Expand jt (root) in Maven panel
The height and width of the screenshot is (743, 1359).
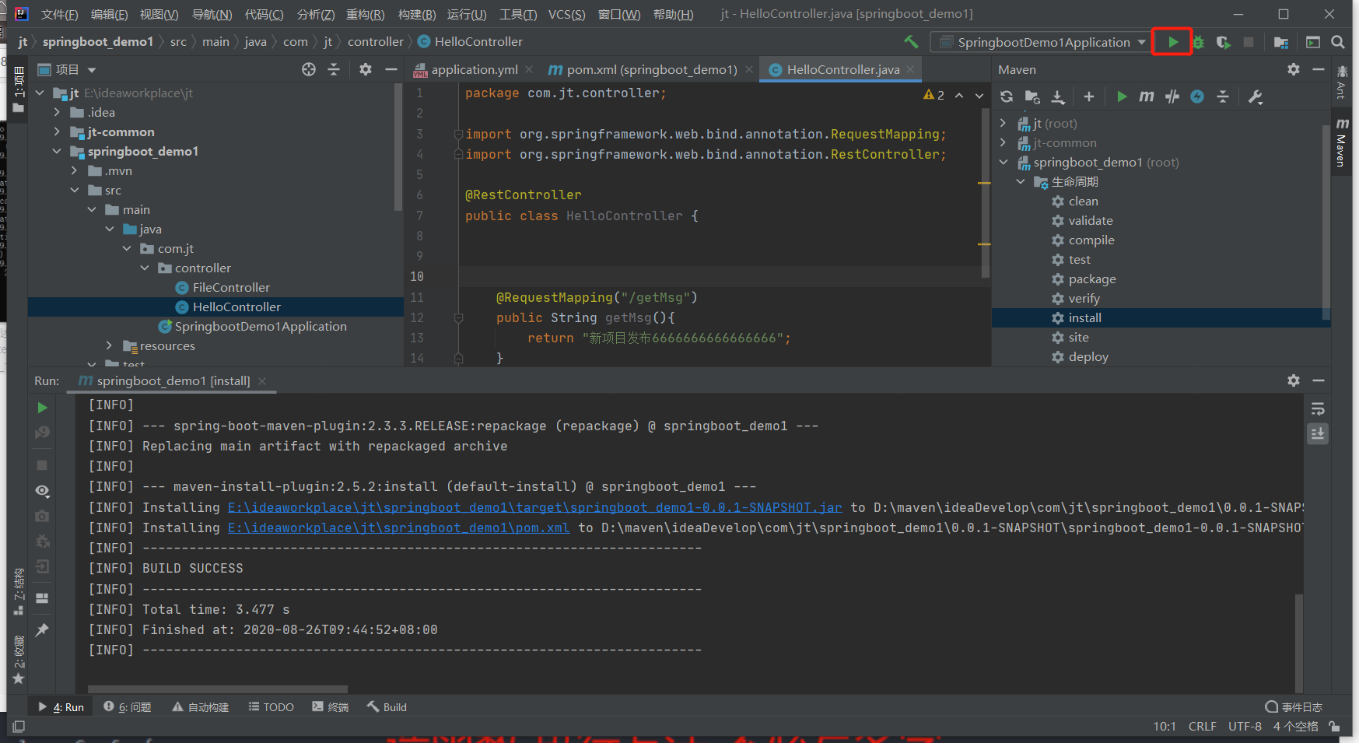[x=1003, y=123]
